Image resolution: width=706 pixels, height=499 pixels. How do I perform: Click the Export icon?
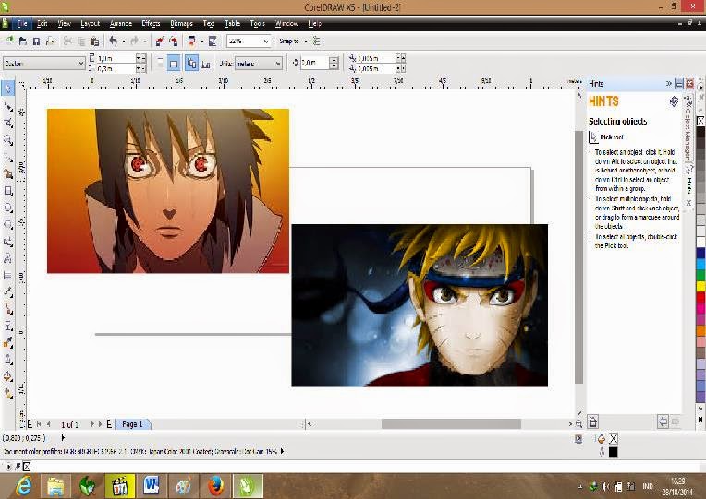(174, 42)
